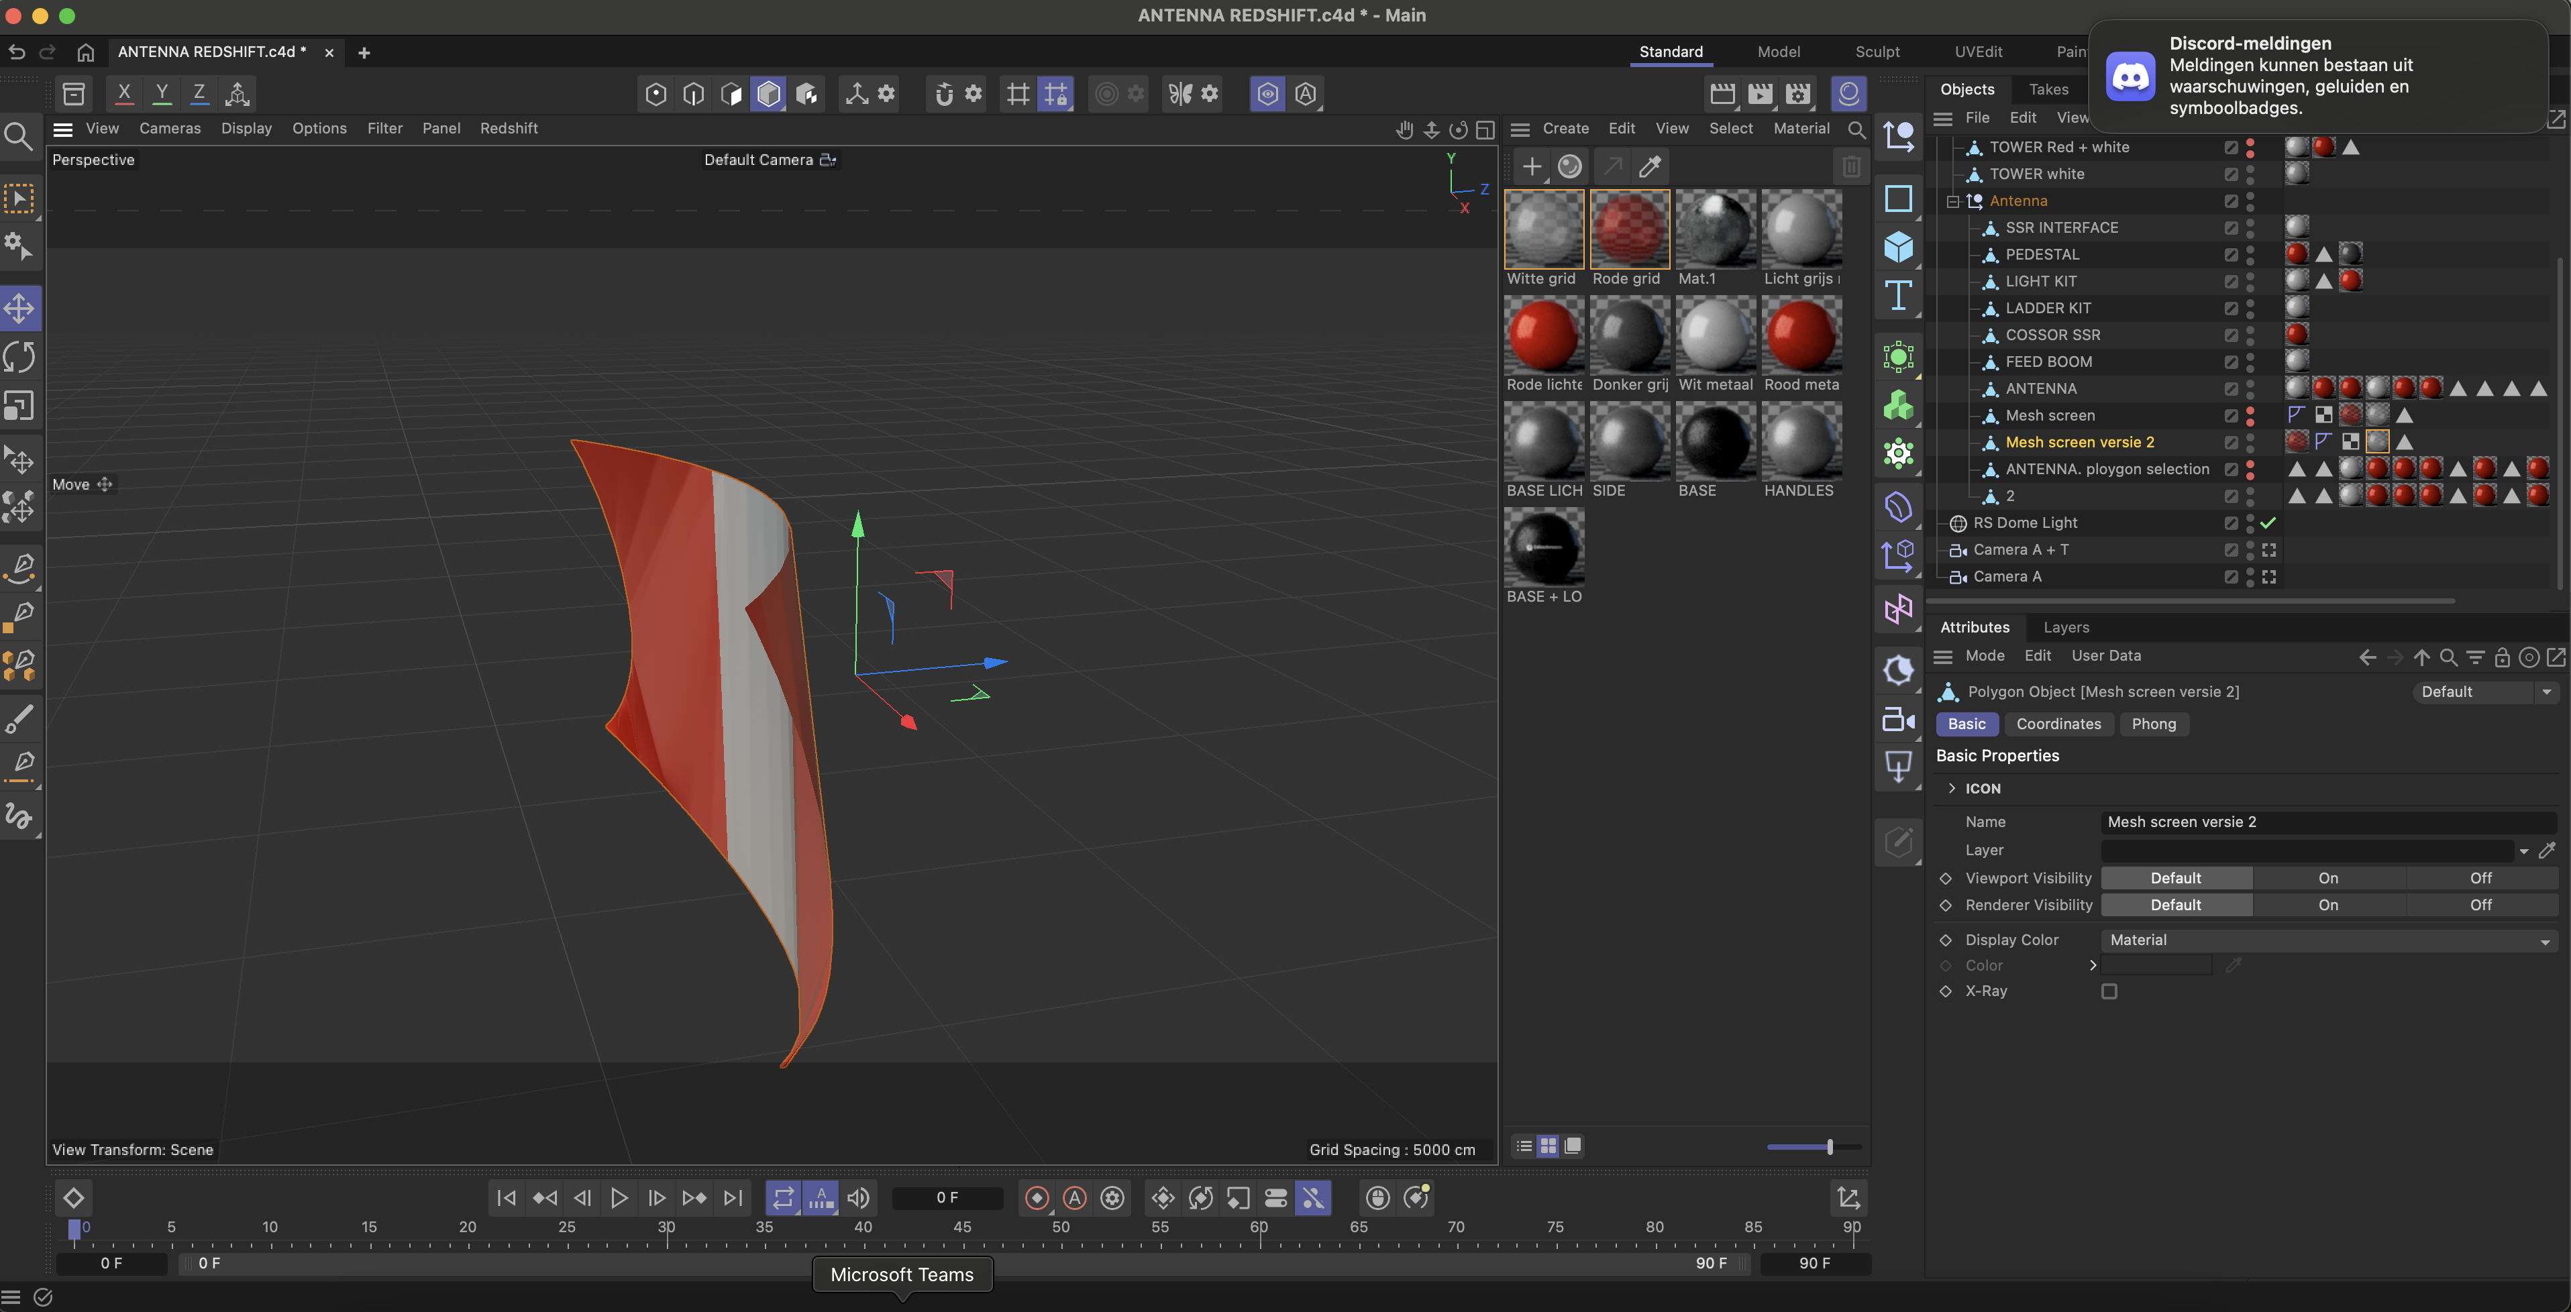Open the Display Color dropdown

pyautogui.click(x=2329, y=940)
